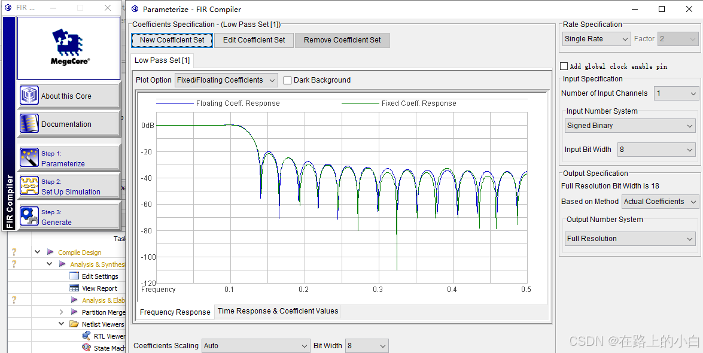Open the Coefficients Scaling dropdown
703x353 pixels.
[255, 346]
